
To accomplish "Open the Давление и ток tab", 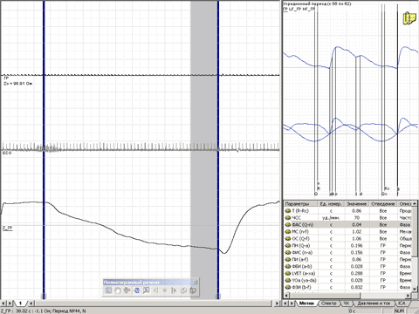I will coord(374,304).
